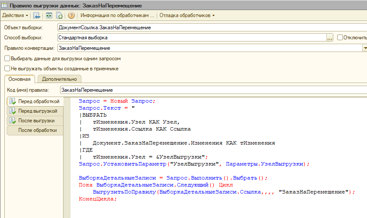Image resolution: width=367 pixels, height=218 pixels.
Task: Click the 'тИзменения.Узел = &УзелВыгрузки' line
Action: (150, 157)
